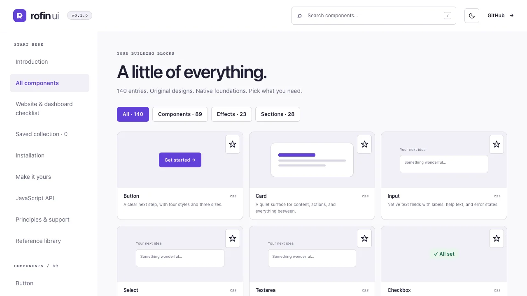
Task: Open the Textarea card title
Action: [x=266, y=290]
